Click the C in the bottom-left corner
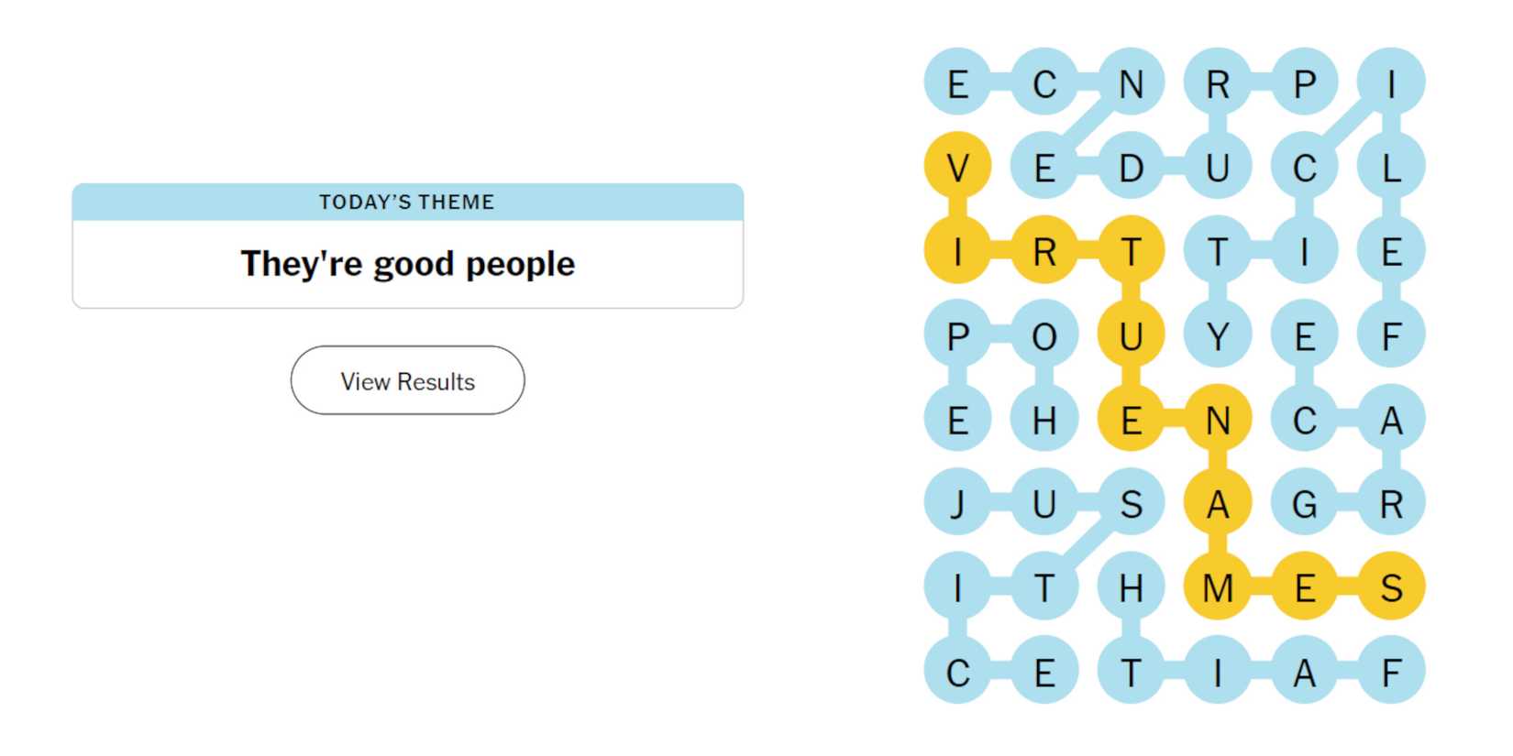Image resolution: width=1513 pixels, height=756 pixels. [958, 671]
